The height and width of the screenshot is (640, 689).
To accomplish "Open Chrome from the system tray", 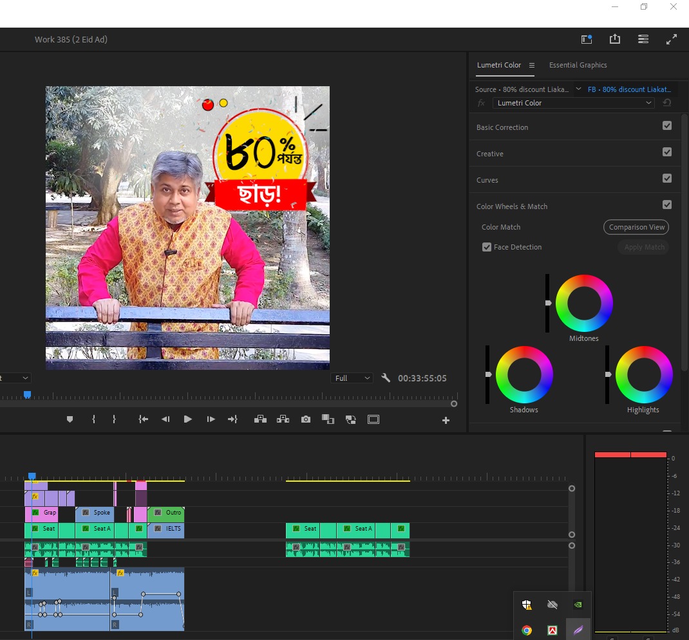I will (527, 630).
